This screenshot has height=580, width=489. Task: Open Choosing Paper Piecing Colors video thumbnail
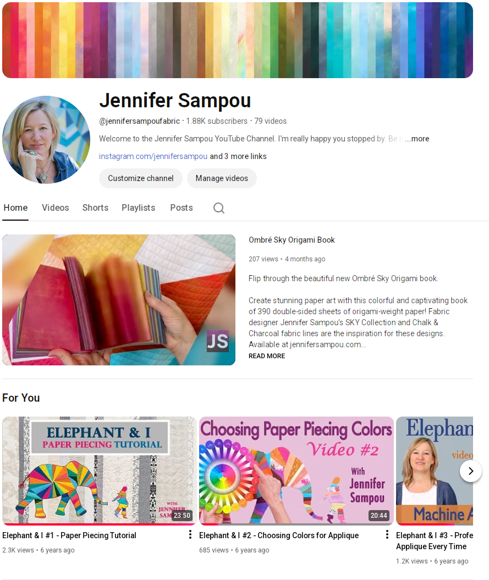pyautogui.click(x=296, y=471)
